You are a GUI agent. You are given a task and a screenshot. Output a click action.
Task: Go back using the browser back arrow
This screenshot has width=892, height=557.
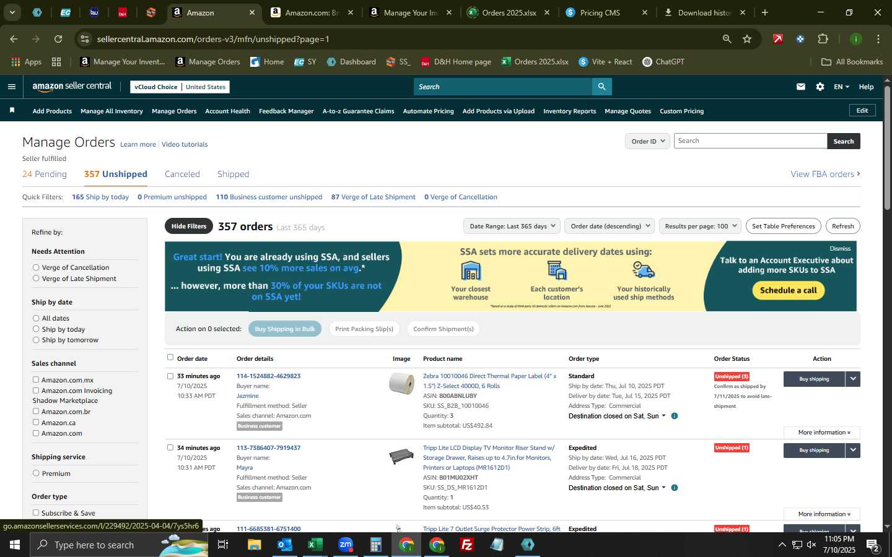(14, 39)
